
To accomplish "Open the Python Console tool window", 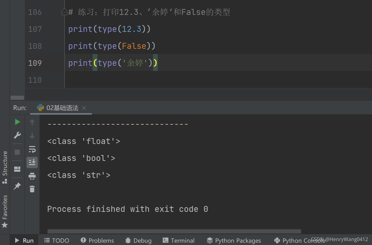I will pos(300,240).
